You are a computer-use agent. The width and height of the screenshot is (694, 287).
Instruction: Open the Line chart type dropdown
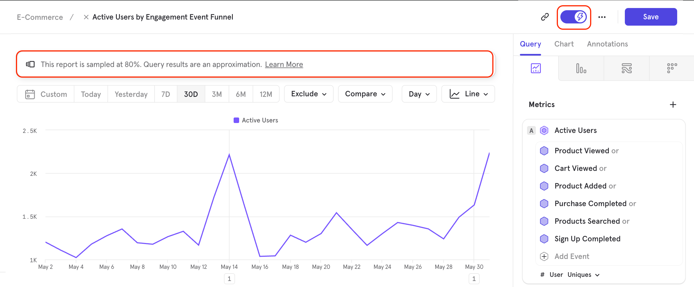(468, 94)
